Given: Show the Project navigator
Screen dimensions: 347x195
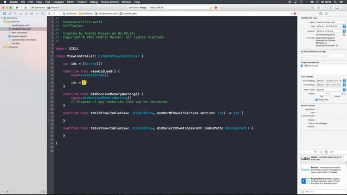Looking at the screenshot, I should 4,14.
